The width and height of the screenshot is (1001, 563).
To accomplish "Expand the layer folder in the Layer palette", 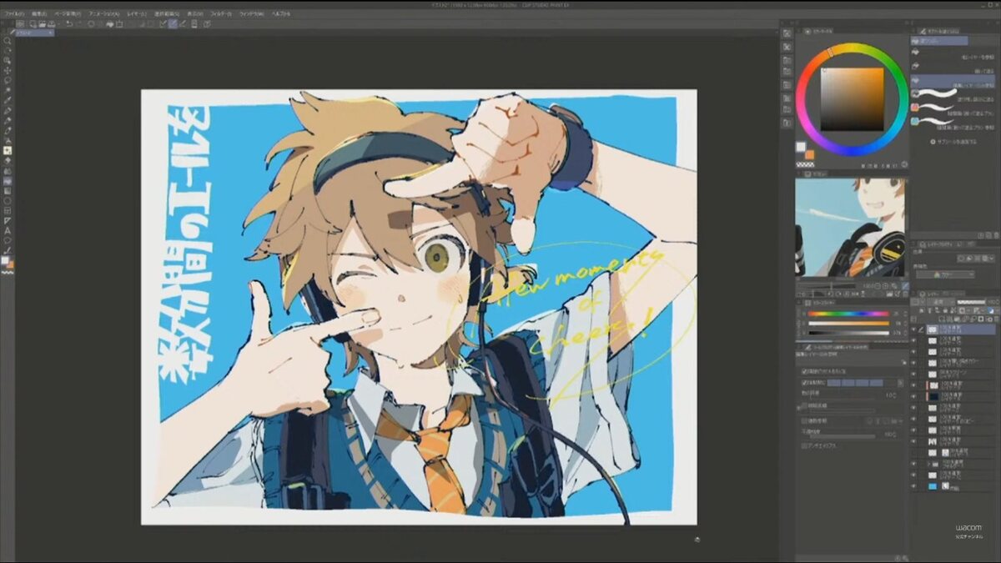I will click(928, 463).
